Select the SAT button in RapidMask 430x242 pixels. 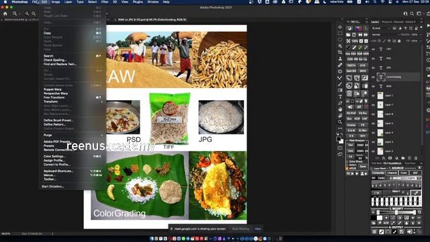[x=415, y=173]
